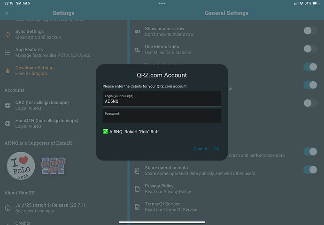Click the Developer Settings flame icon

click(x=8, y=70)
